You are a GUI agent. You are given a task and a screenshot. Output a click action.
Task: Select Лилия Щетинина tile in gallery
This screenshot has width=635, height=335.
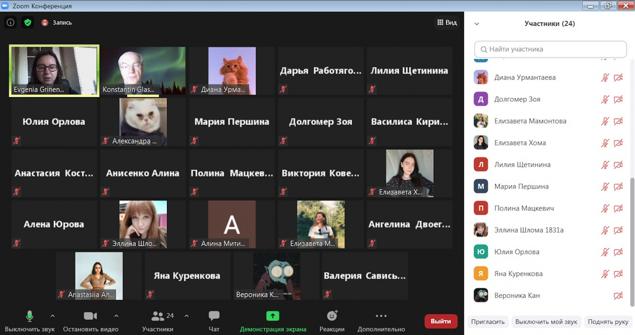pyautogui.click(x=410, y=71)
